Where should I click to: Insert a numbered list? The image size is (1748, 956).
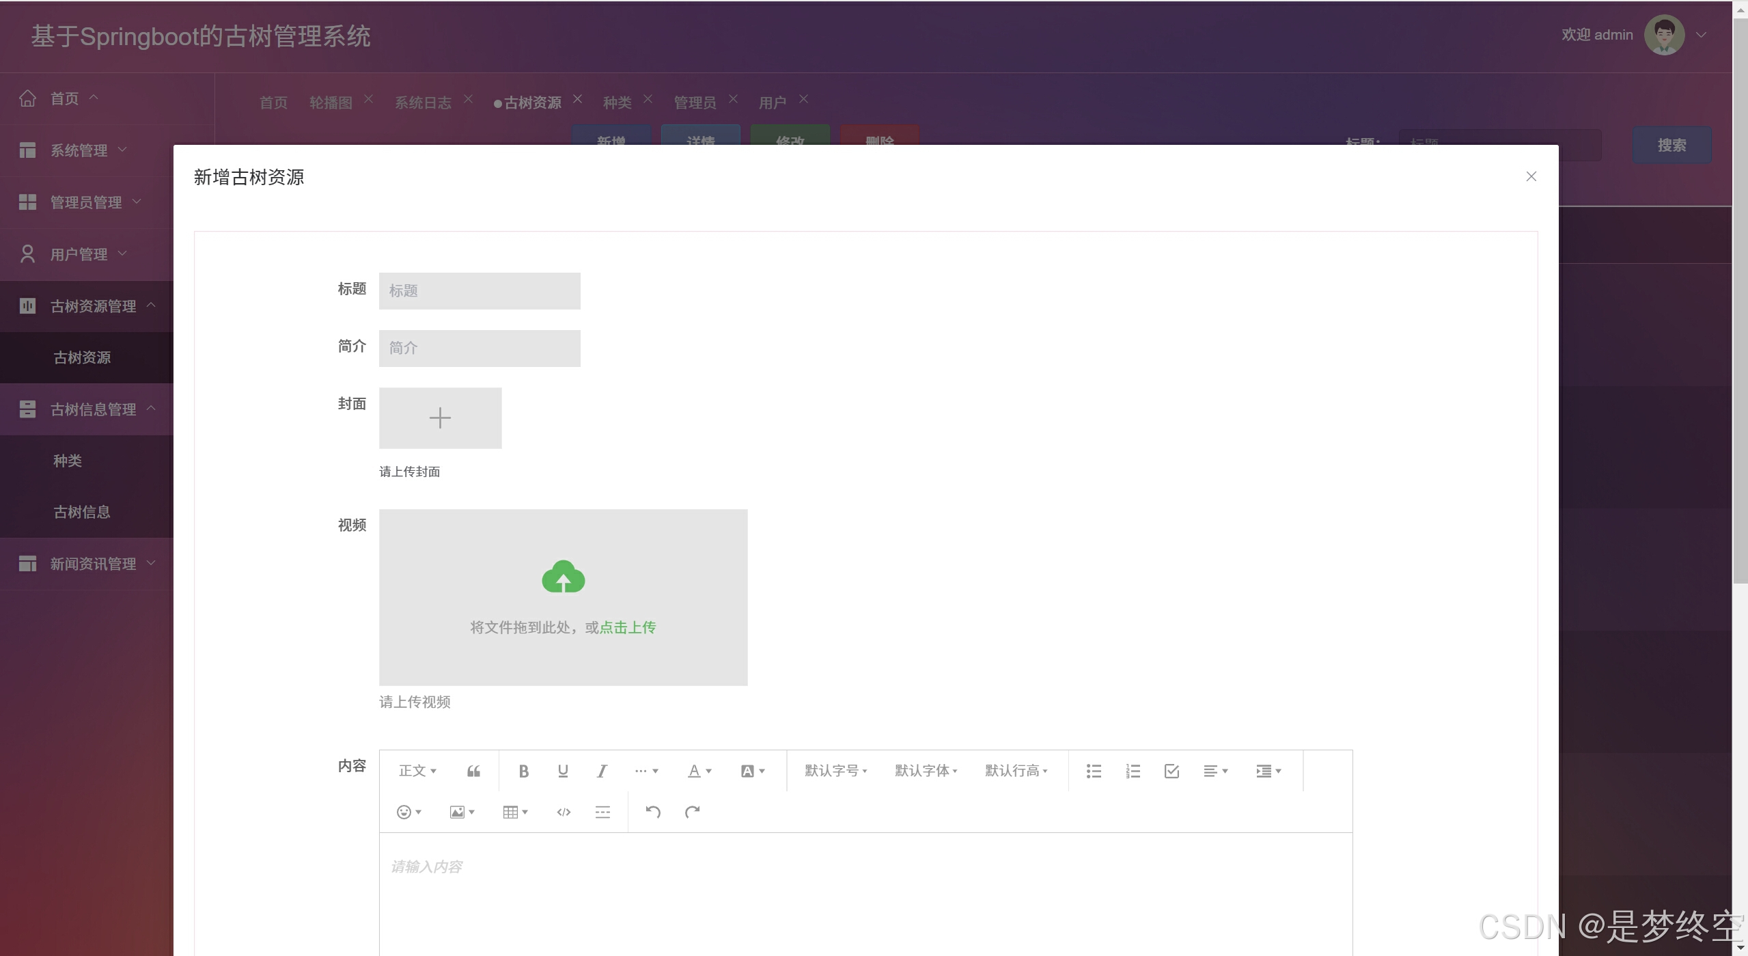pyautogui.click(x=1133, y=771)
